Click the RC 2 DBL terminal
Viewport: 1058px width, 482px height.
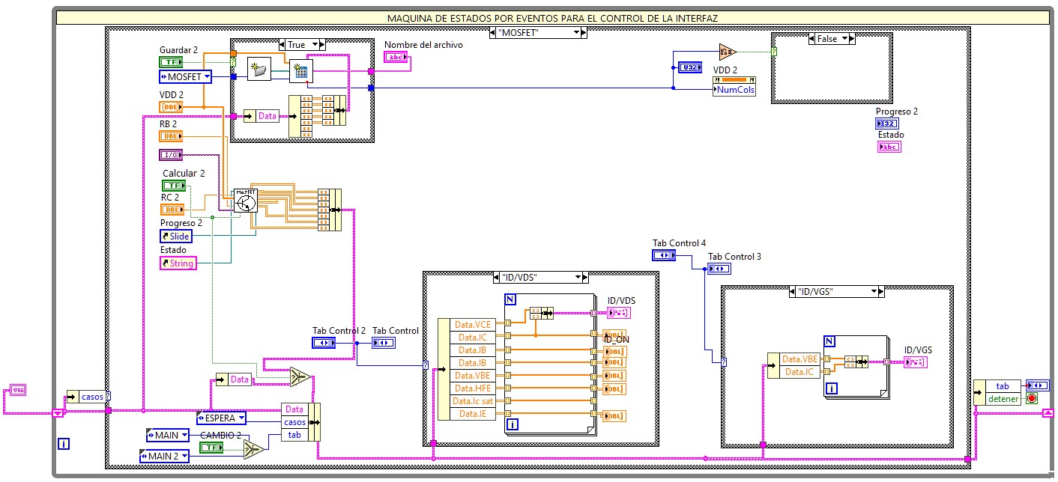(x=172, y=210)
